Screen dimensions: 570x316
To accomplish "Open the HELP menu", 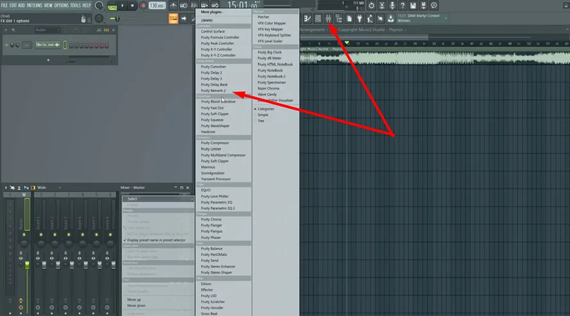I will pos(86,6).
